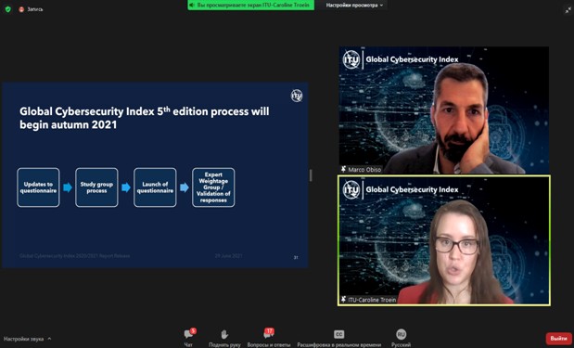Click the Настройки звука audio settings label
This screenshot has height=348, width=574.
click(x=23, y=339)
